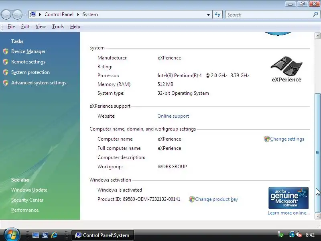Click the shield icon beside Remote settings
Image resolution: width=321 pixels, height=241 pixels.
point(6,62)
